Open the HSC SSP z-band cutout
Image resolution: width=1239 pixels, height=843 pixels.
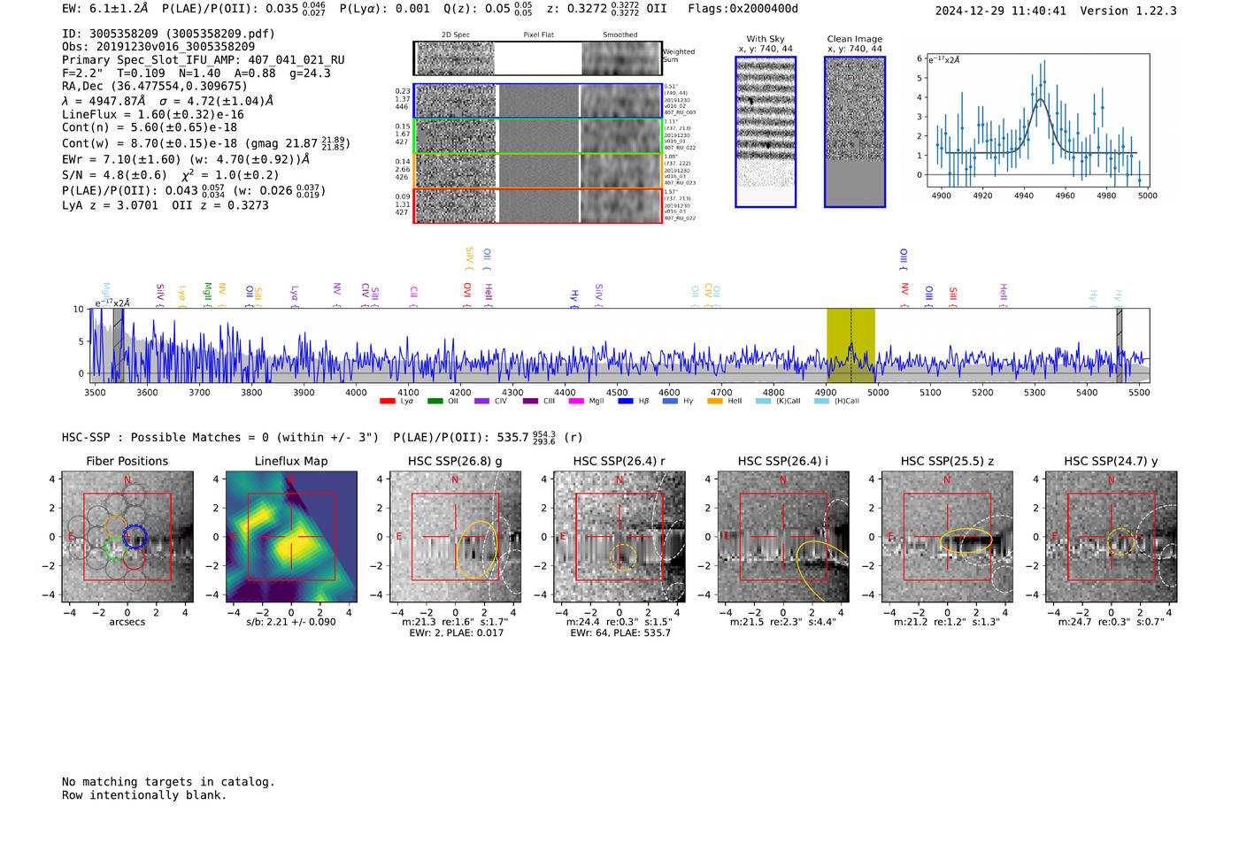[947, 537]
